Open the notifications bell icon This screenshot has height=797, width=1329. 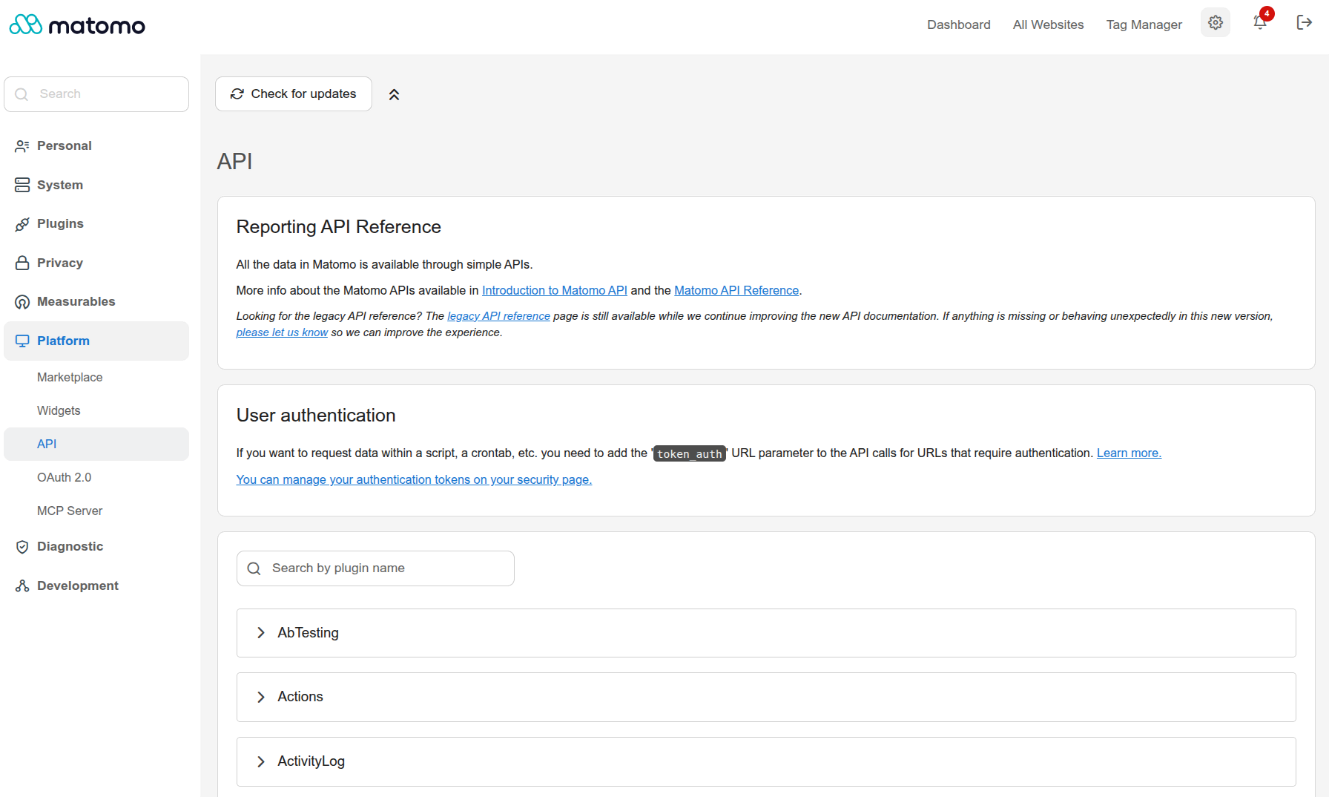click(1260, 22)
